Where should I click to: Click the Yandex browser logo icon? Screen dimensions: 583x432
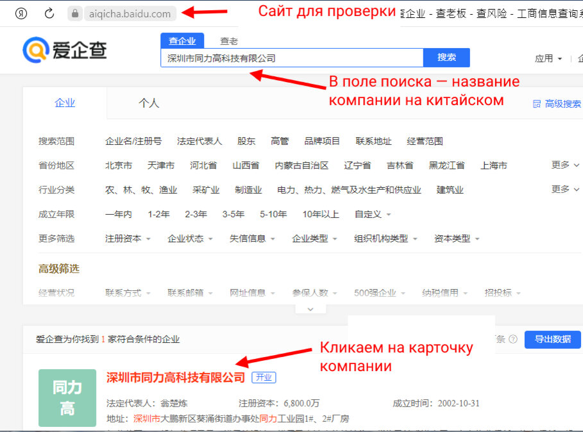21,13
